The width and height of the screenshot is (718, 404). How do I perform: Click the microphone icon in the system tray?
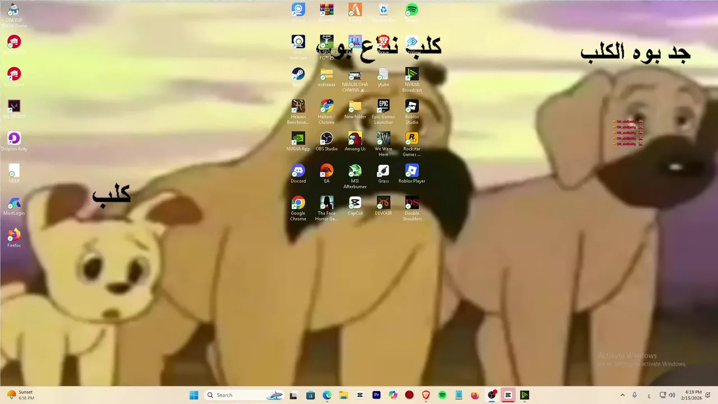[x=634, y=395]
